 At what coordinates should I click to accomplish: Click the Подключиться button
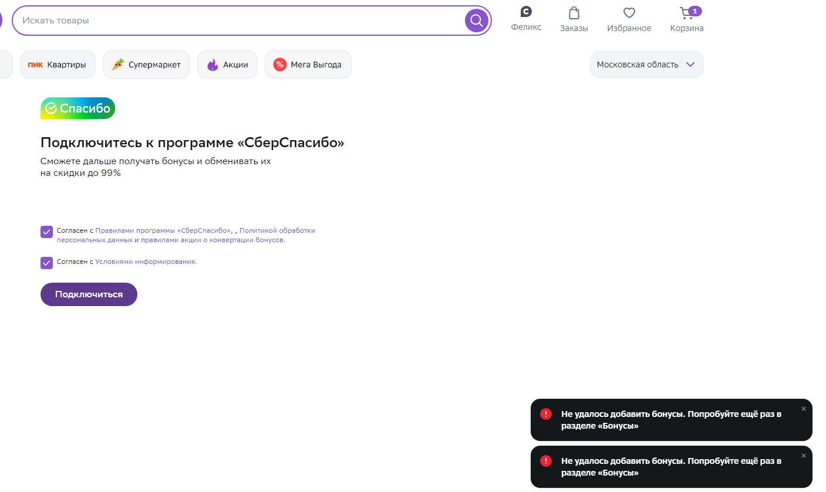tap(89, 294)
